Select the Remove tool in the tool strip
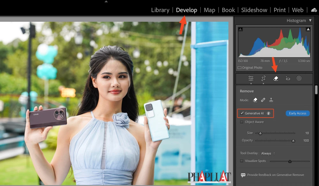The width and height of the screenshot is (319, 186). tap(275, 78)
